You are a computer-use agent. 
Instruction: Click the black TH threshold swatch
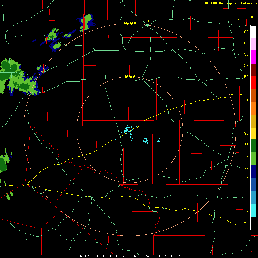point(253,223)
